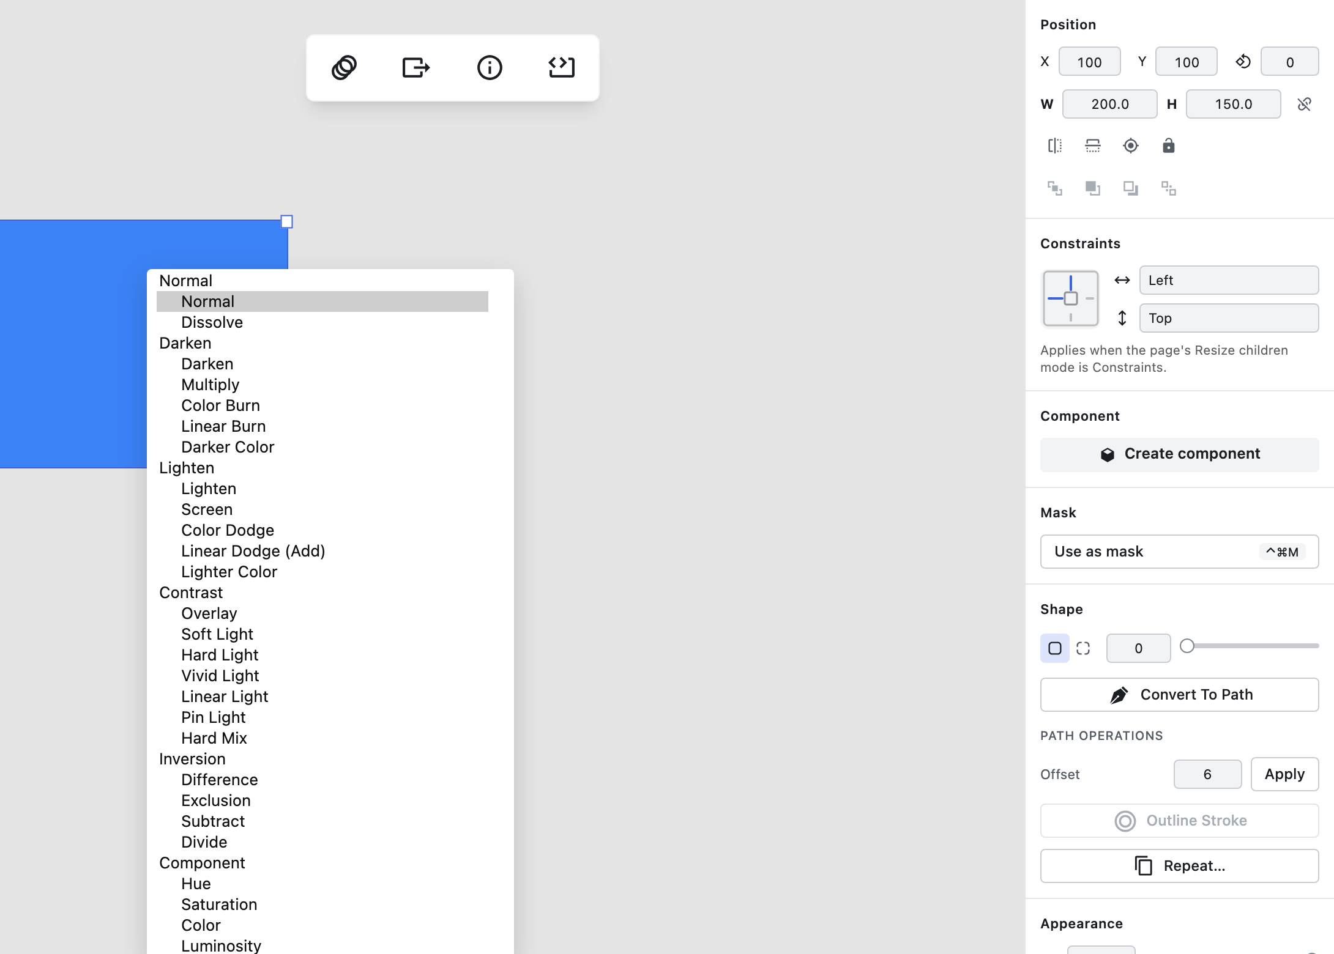
Task: Click the corner radius slider handle
Action: click(x=1187, y=646)
